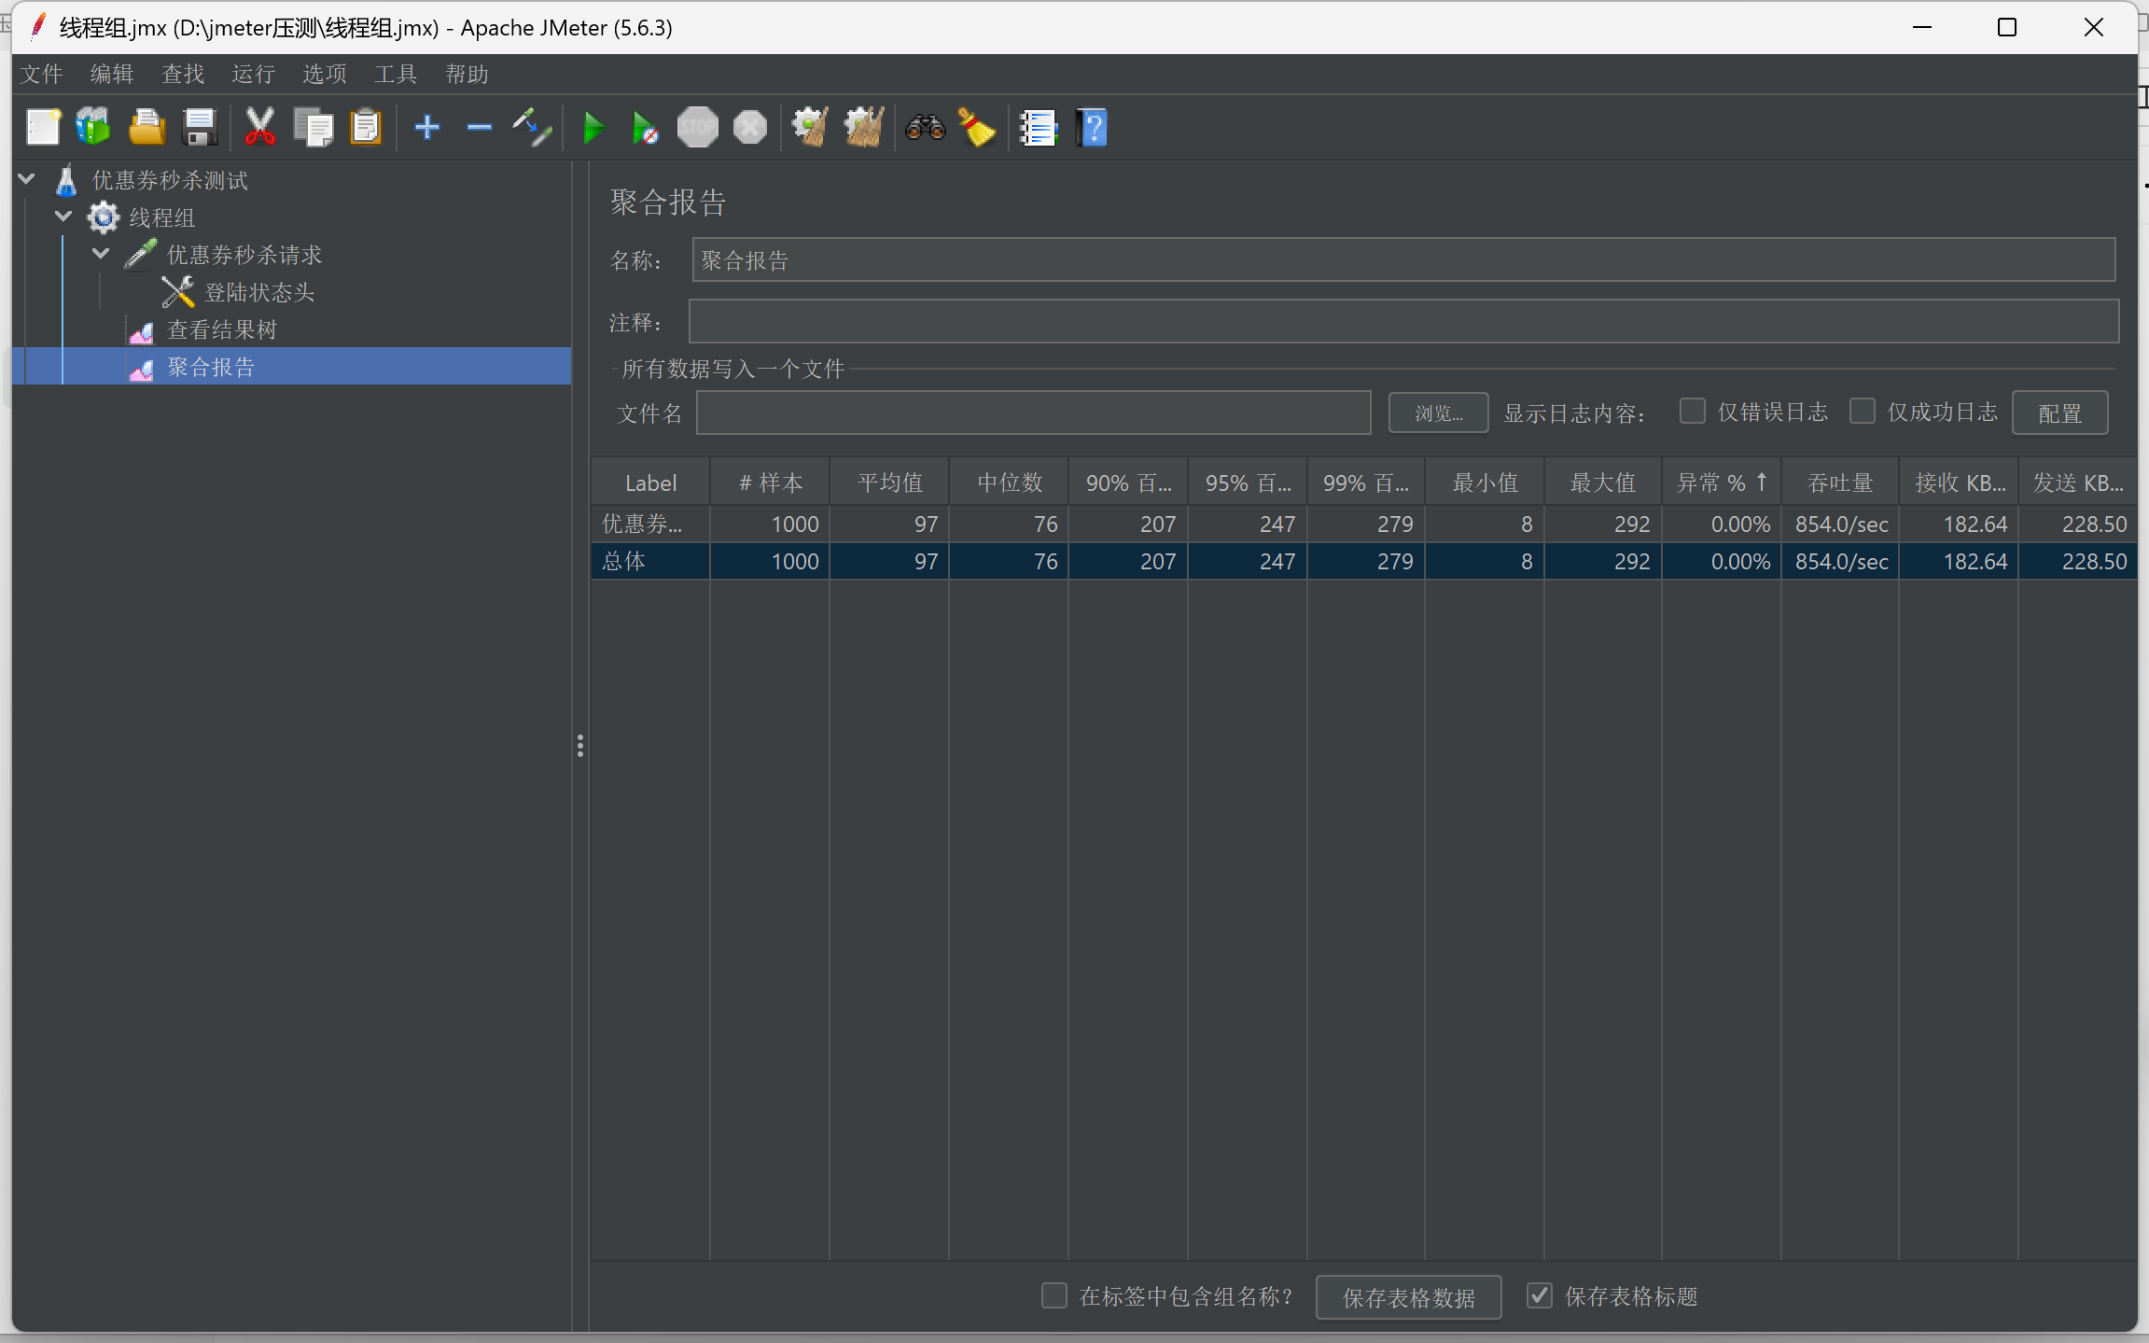
Task: Click the green Start test run icon
Action: coord(593,128)
